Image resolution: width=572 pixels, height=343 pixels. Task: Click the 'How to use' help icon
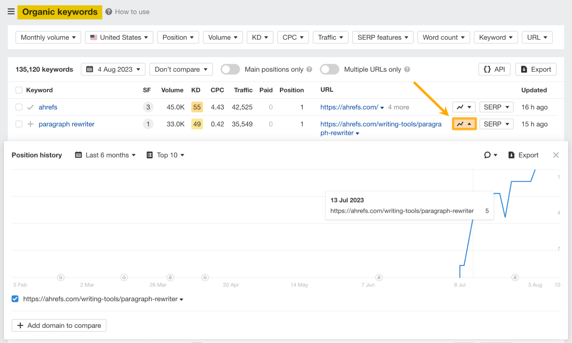pyautogui.click(x=108, y=12)
